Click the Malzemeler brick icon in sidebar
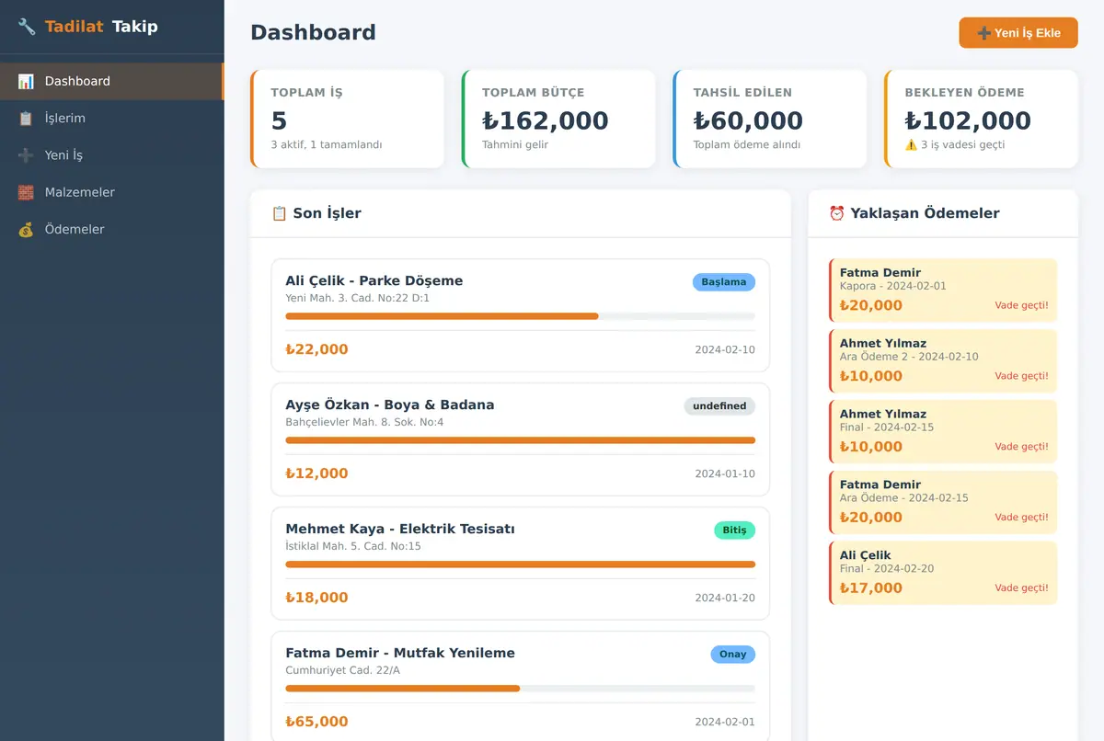Image resolution: width=1104 pixels, height=741 pixels. (x=26, y=192)
